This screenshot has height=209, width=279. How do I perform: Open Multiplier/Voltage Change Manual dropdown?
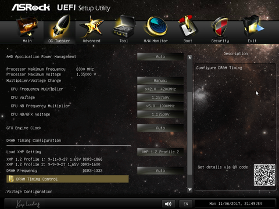pos(160,81)
